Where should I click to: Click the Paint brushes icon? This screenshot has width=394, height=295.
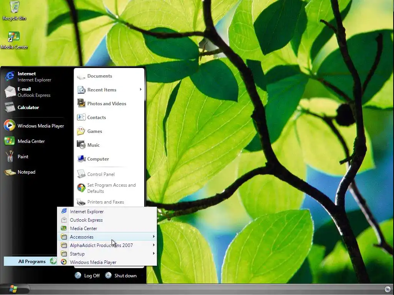click(10, 156)
